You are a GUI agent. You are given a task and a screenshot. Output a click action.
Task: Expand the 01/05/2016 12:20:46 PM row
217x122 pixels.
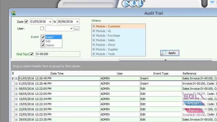[16, 84]
